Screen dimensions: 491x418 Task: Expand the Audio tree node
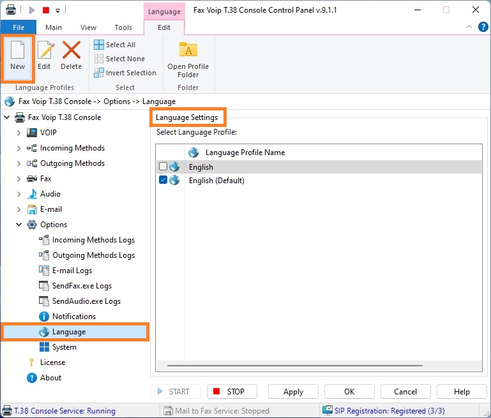coord(19,194)
